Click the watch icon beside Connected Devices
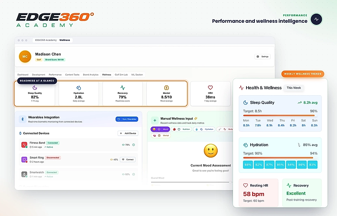 click(x=20, y=133)
